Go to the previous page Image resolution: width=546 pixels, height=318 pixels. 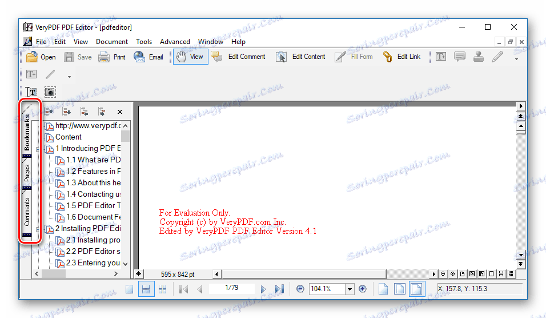(200, 289)
